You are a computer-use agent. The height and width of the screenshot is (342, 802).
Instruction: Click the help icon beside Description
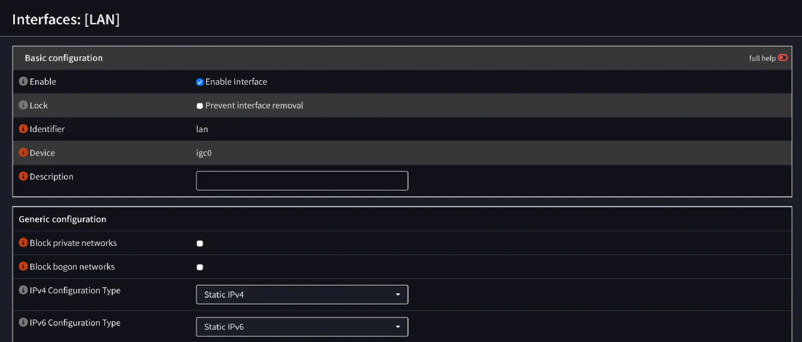click(x=23, y=177)
